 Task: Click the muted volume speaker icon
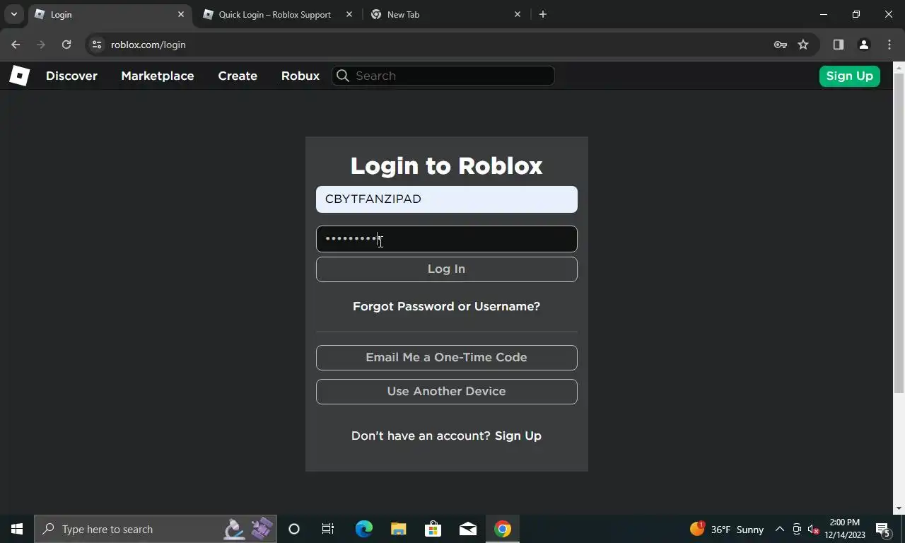[812, 529]
